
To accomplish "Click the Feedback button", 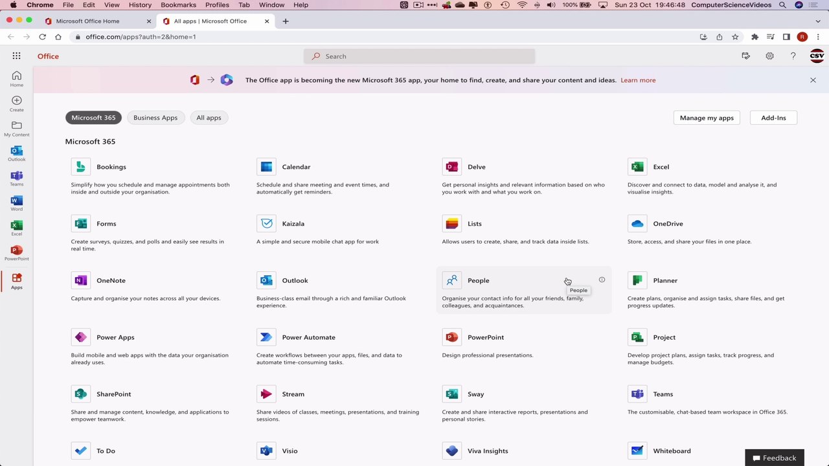I will 775,458.
